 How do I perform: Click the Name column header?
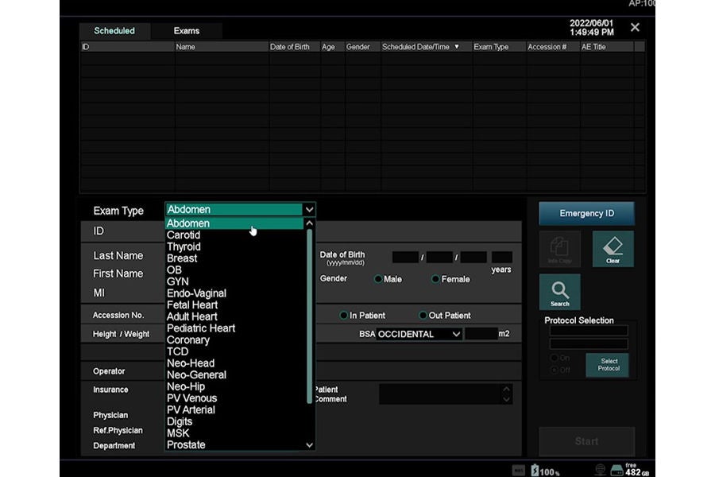coord(222,47)
